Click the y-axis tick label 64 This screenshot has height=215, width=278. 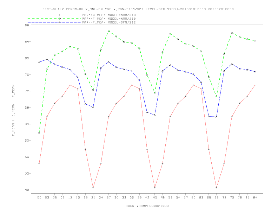pos(27,124)
